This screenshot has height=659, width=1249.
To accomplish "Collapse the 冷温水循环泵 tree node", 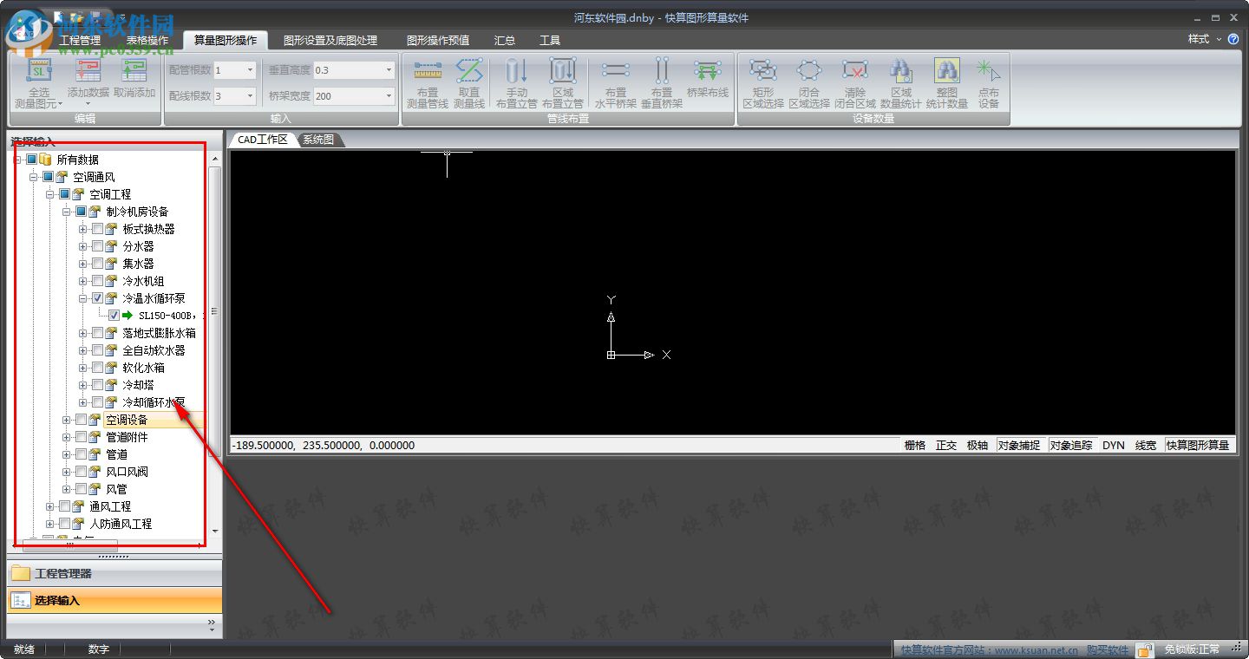I will [83, 298].
